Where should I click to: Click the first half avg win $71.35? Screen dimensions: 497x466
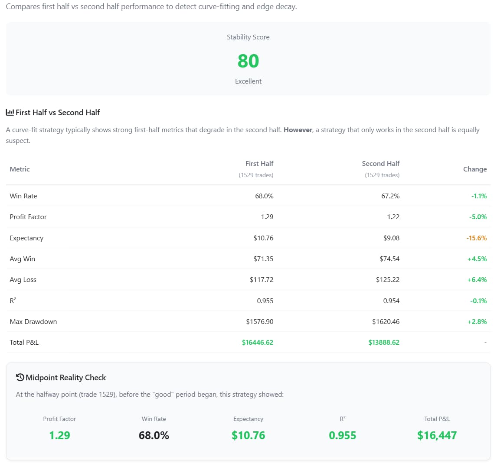263,259
